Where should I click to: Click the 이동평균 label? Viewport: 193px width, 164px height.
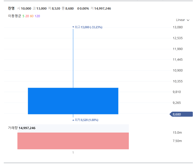14,16
